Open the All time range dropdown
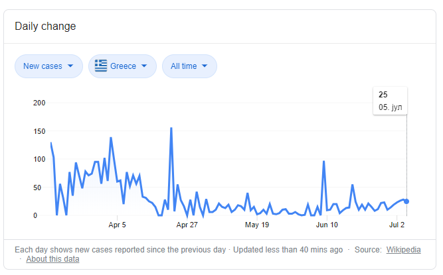Image resolution: width=443 pixels, height=275 pixels. (x=189, y=66)
